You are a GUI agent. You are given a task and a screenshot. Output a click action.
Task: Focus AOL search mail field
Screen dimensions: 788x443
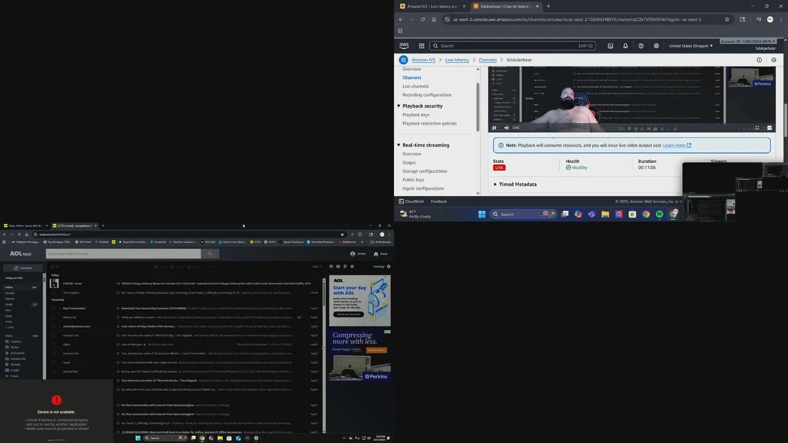123,253
